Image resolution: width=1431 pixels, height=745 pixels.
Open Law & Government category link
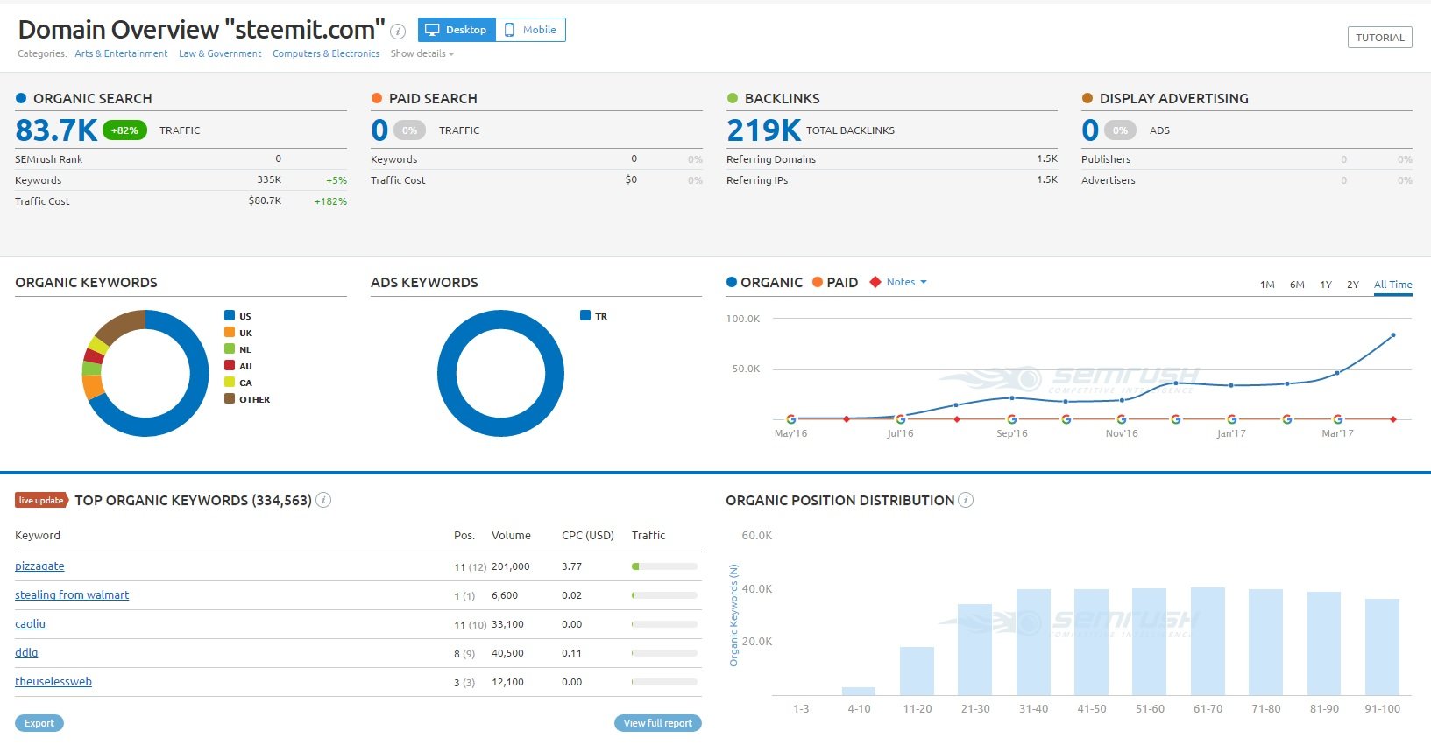coord(220,53)
